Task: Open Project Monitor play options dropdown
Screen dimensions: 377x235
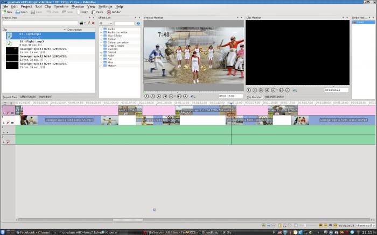Action: pyautogui.click(x=175, y=96)
